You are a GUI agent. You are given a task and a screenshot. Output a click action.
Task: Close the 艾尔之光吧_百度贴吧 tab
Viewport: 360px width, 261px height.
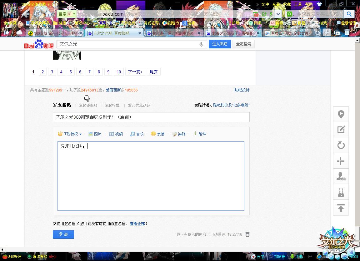pos(139,33)
